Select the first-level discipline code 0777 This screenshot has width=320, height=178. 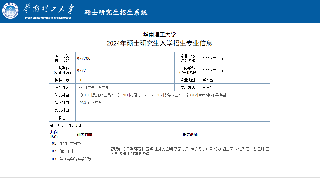81,70
